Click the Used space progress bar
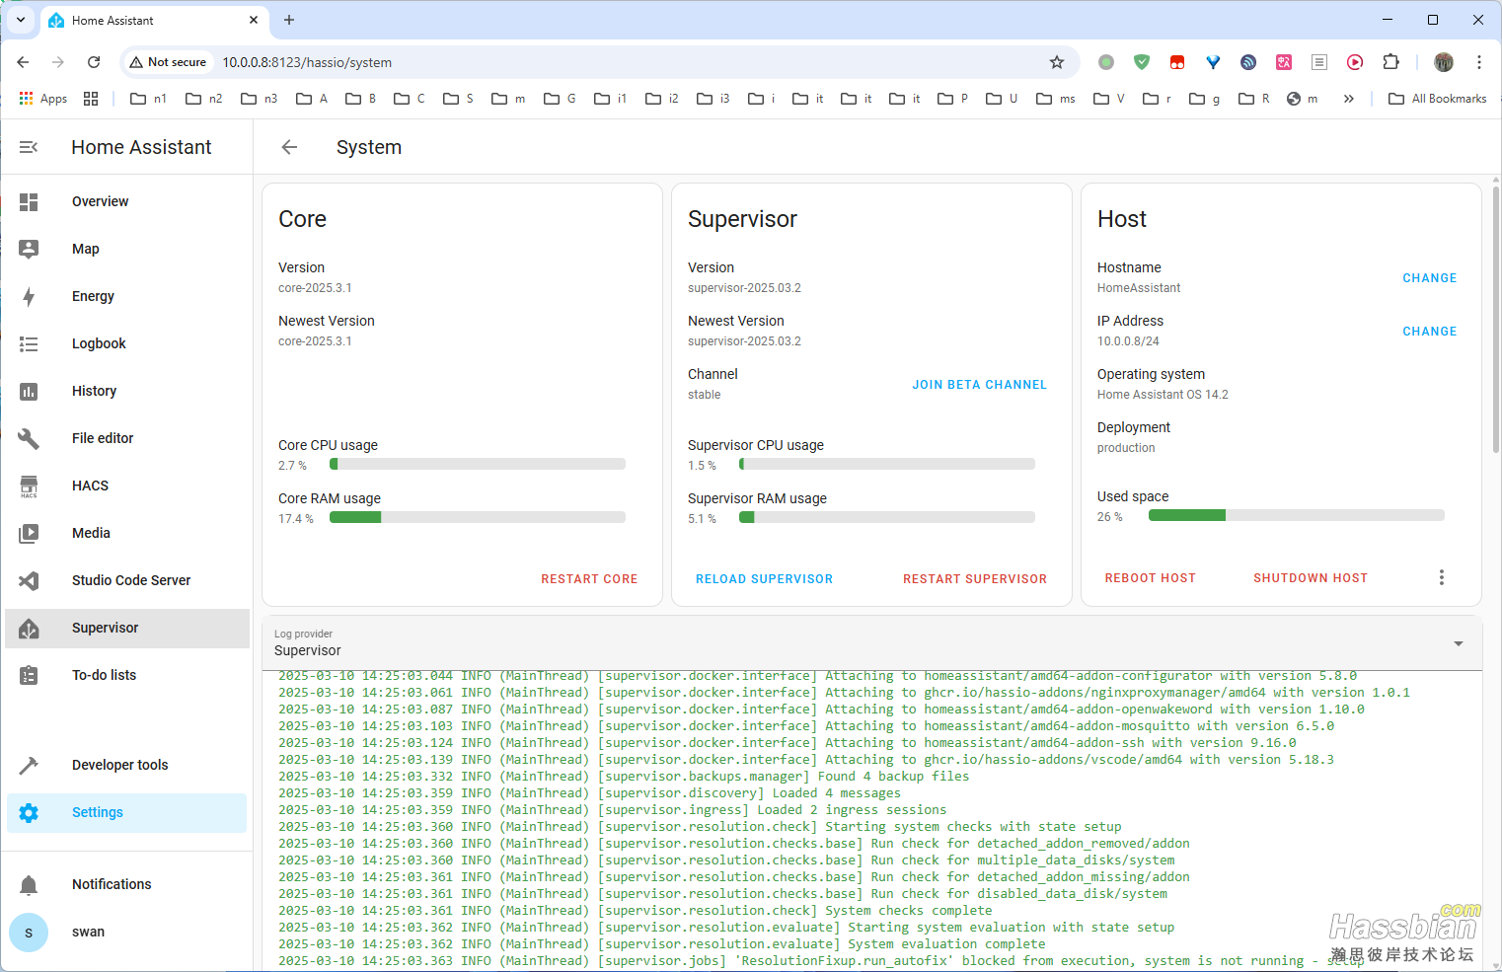The height and width of the screenshot is (972, 1502). coord(1296,515)
